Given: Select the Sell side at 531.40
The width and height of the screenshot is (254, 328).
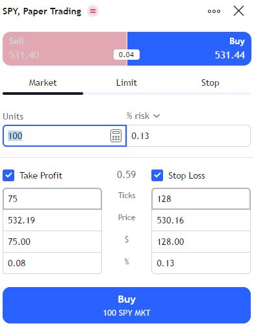Looking at the screenshot, I should pyautogui.click(x=65, y=49).
